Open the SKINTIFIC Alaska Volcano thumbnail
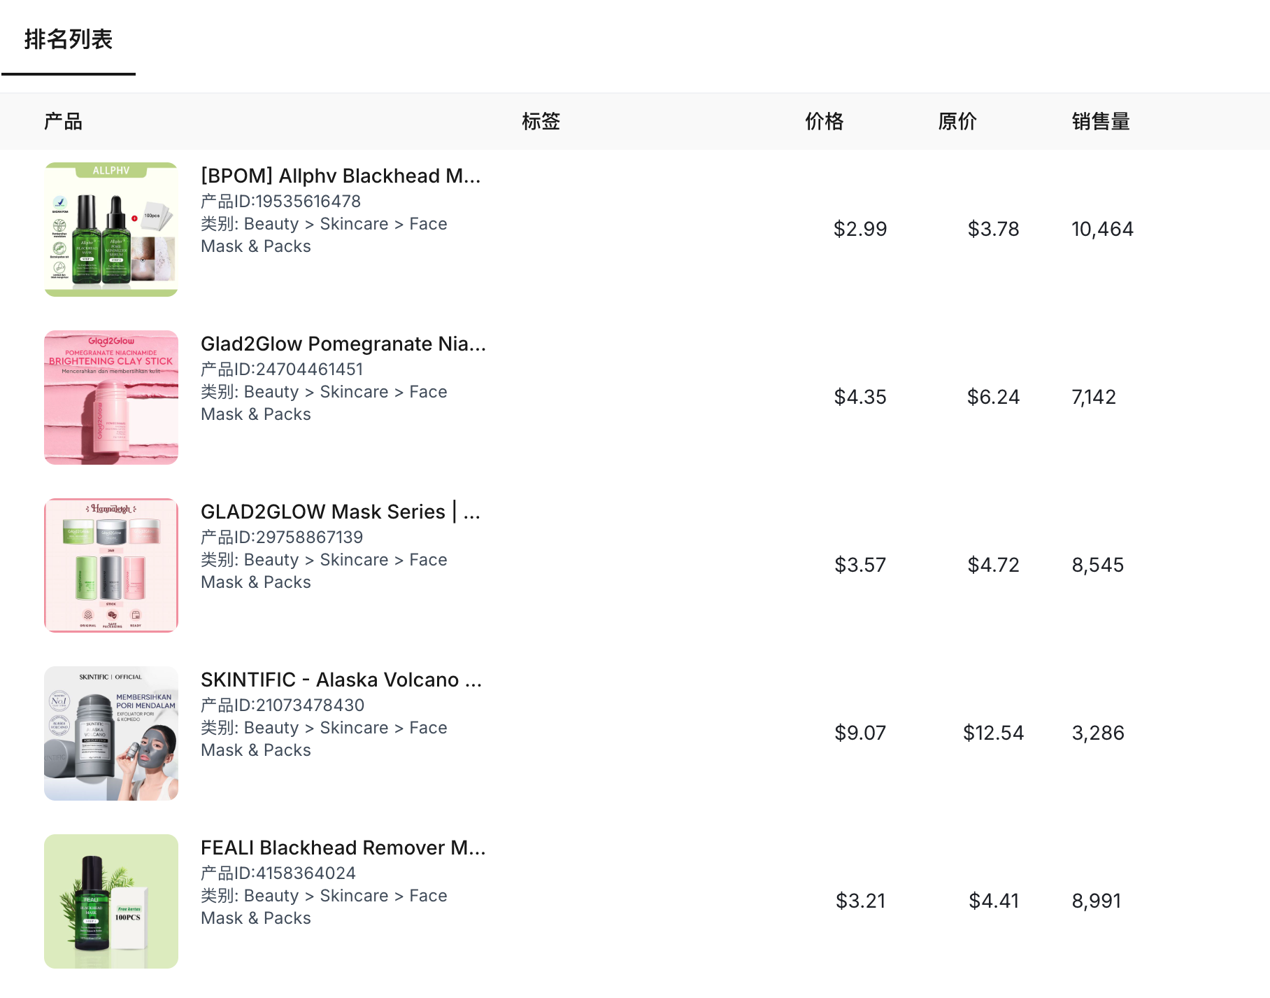Image resolution: width=1270 pixels, height=998 pixels. pyautogui.click(x=111, y=733)
